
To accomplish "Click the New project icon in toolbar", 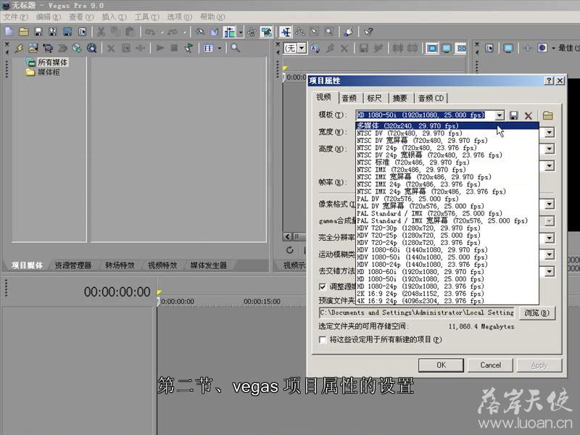I will pos(9,32).
